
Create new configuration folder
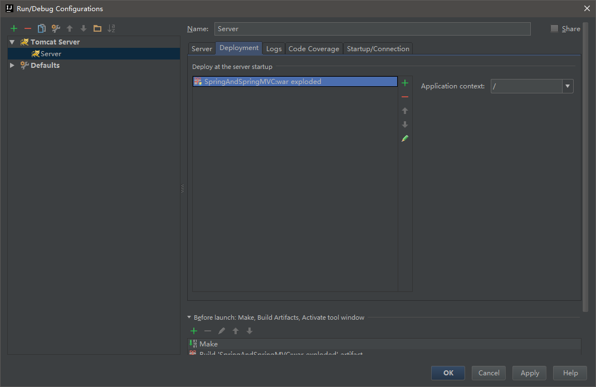[97, 28]
